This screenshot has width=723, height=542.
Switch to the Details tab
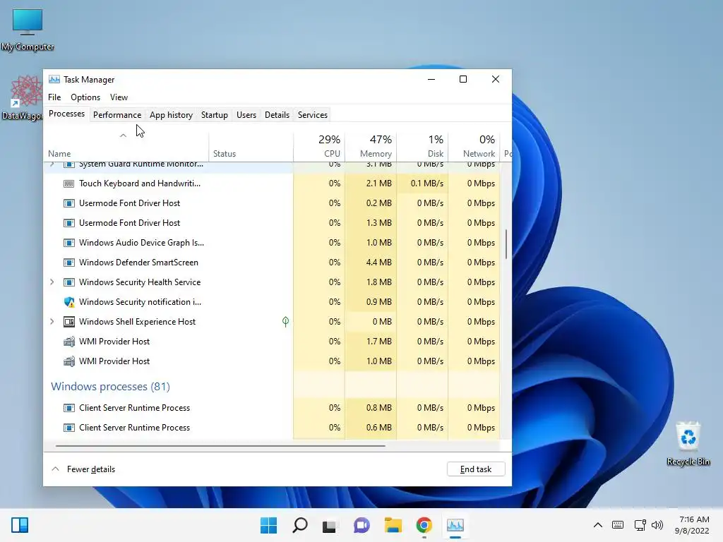[x=277, y=115]
